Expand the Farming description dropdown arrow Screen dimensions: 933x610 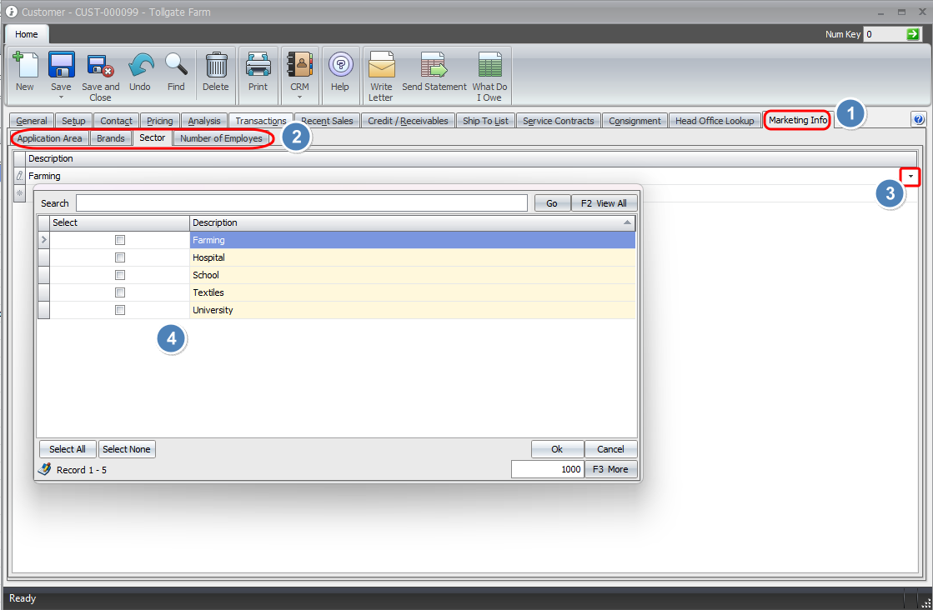click(910, 176)
